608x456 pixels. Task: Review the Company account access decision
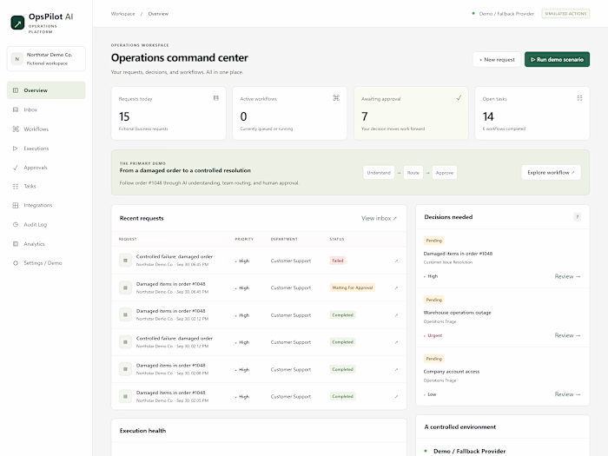tap(567, 394)
